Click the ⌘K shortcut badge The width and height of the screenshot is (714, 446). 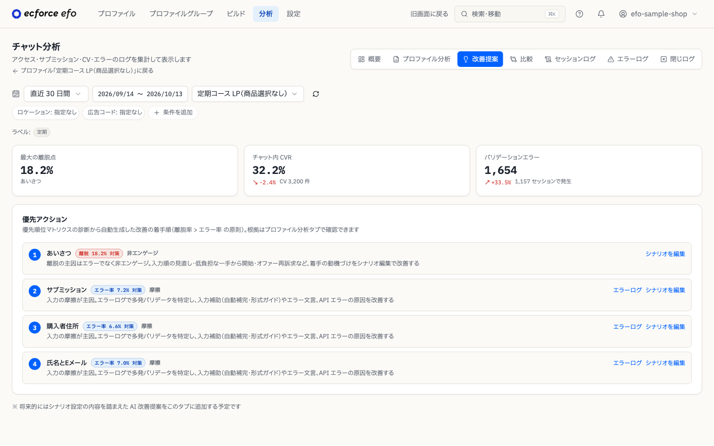[x=552, y=14]
